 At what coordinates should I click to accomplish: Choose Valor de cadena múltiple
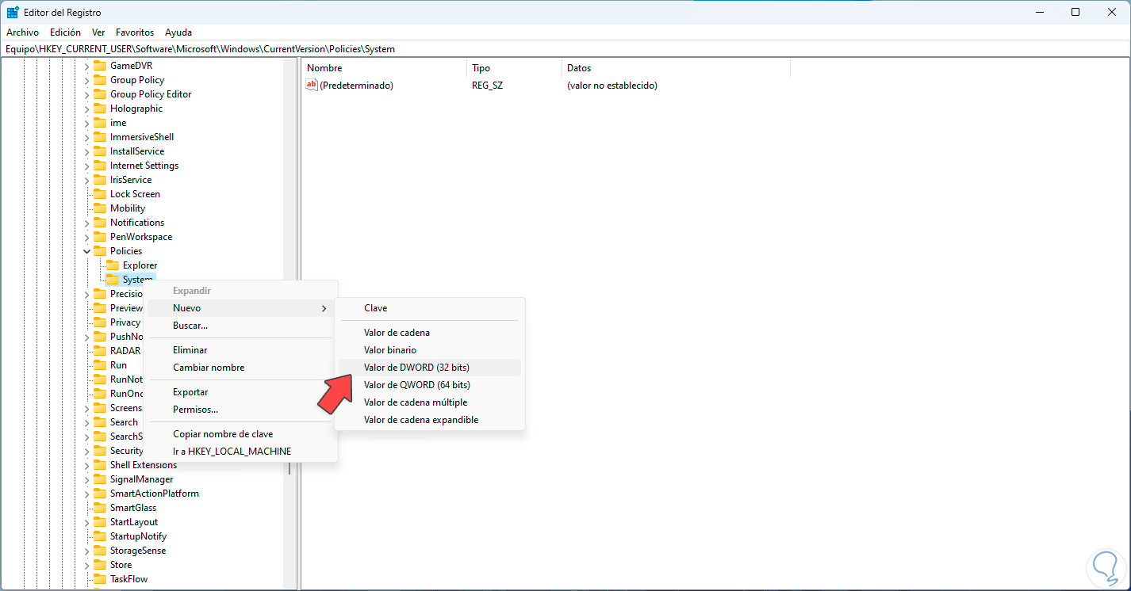(430, 402)
